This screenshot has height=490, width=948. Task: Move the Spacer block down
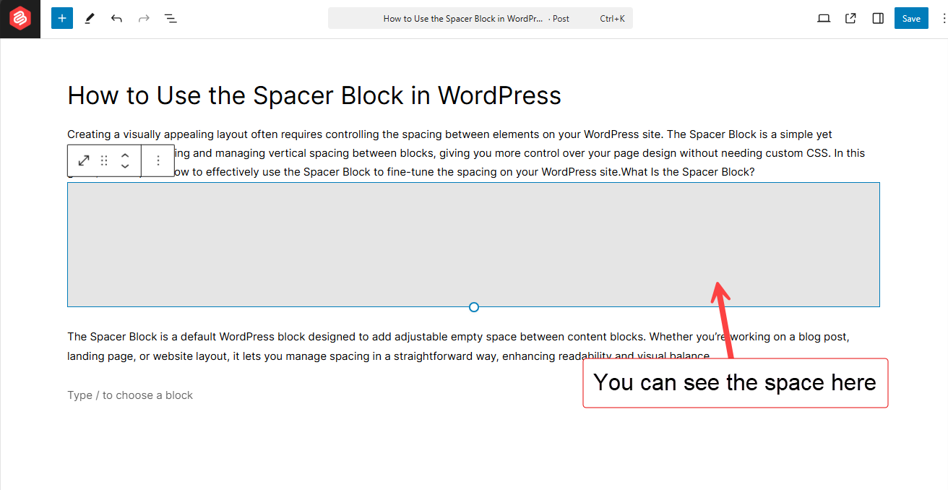click(124, 165)
